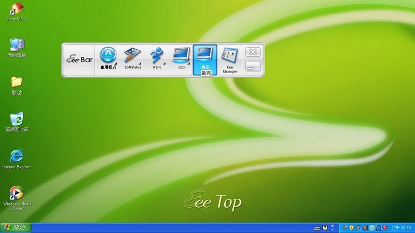Close the Eee Bar with the X button

click(253, 52)
